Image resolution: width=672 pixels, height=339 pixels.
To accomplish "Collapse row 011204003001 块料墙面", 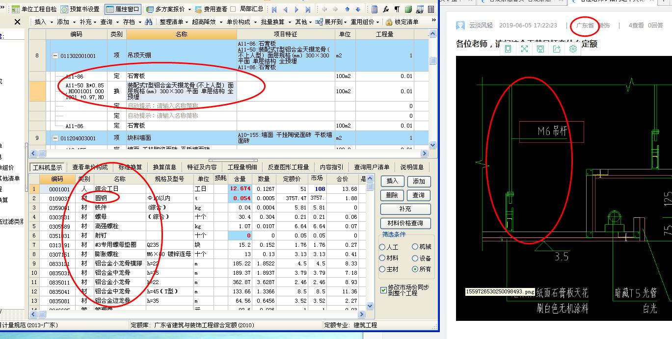I will pyautogui.click(x=55, y=138).
